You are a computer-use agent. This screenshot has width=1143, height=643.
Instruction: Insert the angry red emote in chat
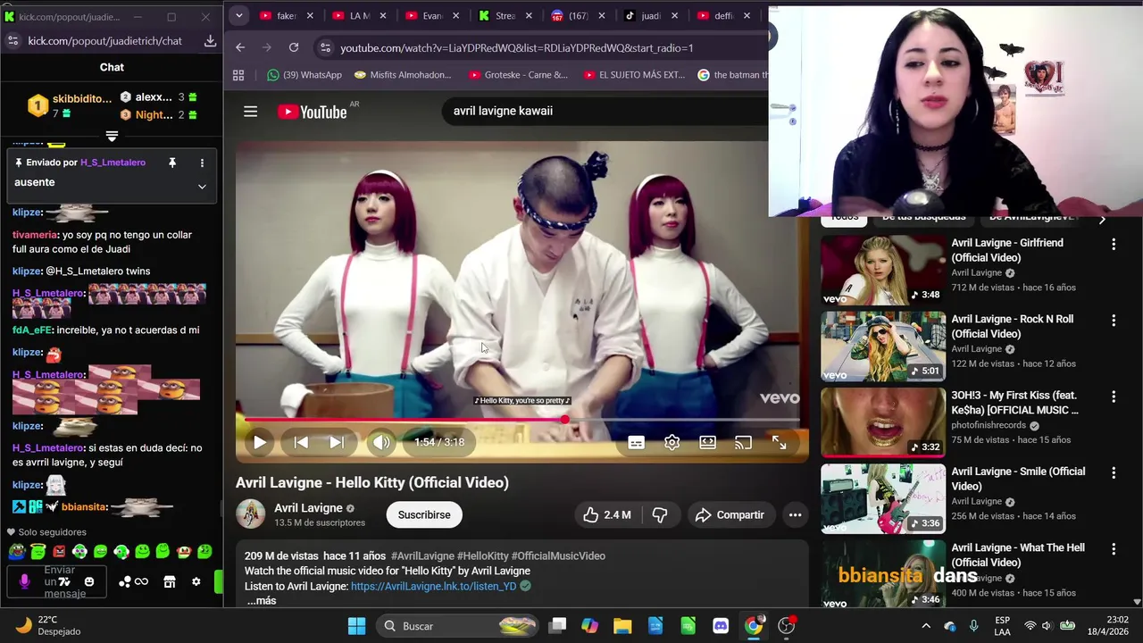[x=59, y=552]
